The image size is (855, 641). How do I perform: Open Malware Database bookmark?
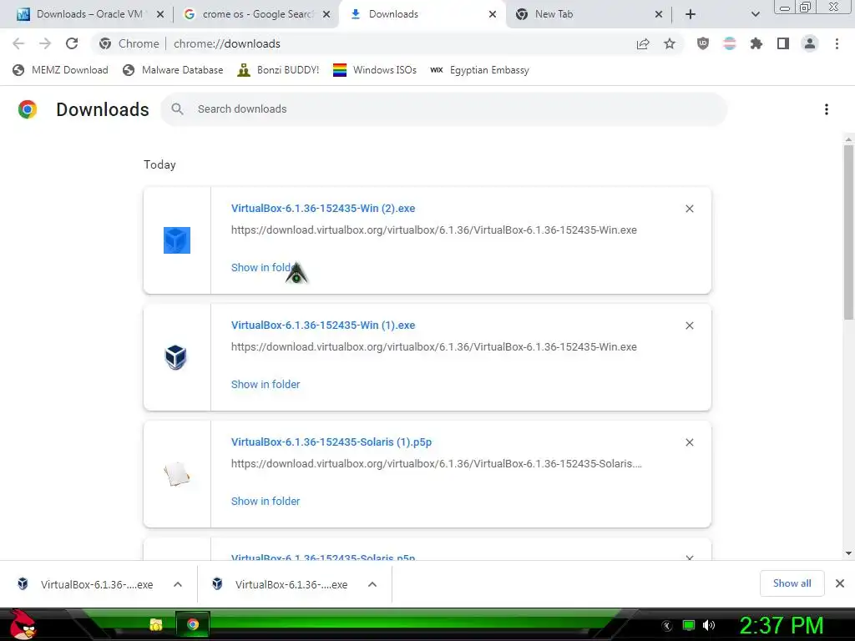174,70
